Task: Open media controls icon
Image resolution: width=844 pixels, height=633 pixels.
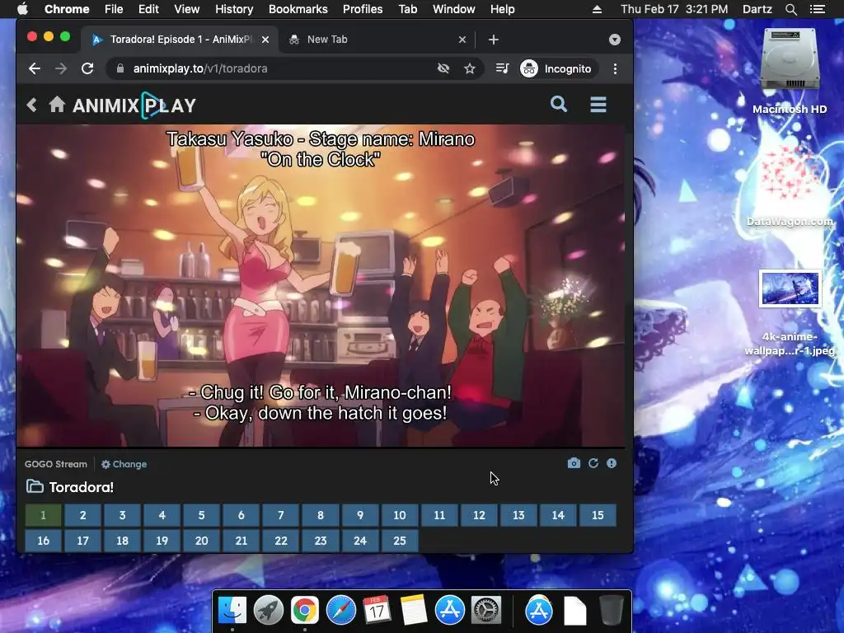Action: pyautogui.click(x=502, y=68)
